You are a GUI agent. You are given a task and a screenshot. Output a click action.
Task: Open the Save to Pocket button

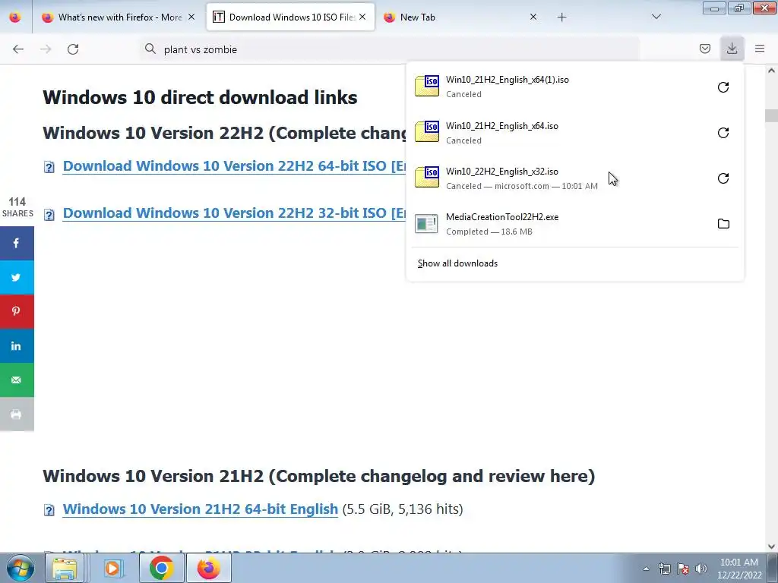pos(704,49)
